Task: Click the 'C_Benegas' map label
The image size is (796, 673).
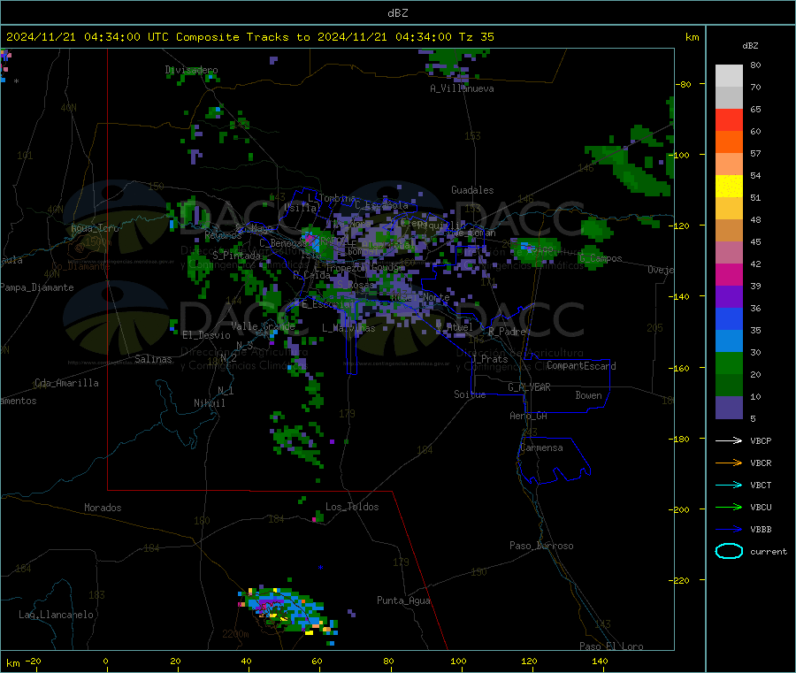Action: (283, 243)
